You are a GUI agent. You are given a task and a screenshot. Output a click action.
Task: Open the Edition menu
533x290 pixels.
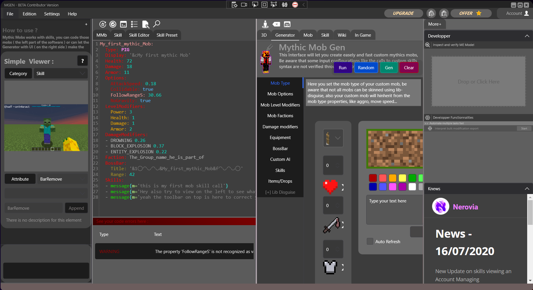point(29,14)
